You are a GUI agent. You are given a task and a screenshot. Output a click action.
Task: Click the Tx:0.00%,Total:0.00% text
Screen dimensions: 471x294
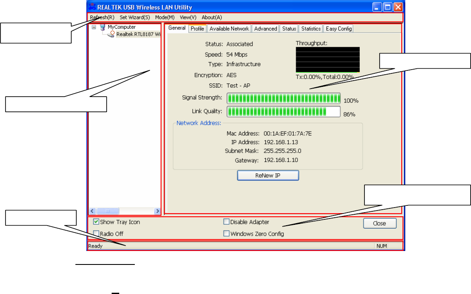coord(325,77)
